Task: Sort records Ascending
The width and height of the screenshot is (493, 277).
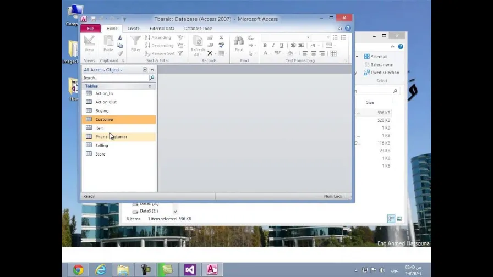Action: [158, 37]
